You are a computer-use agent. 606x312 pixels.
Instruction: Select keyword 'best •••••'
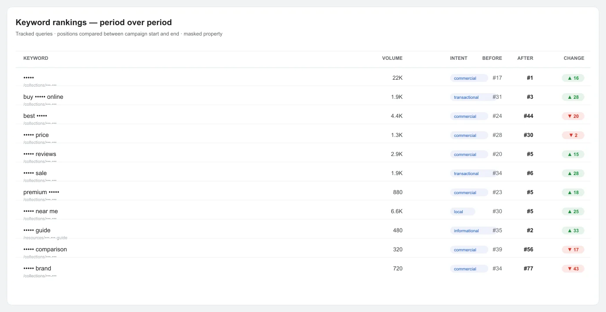(x=35, y=116)
